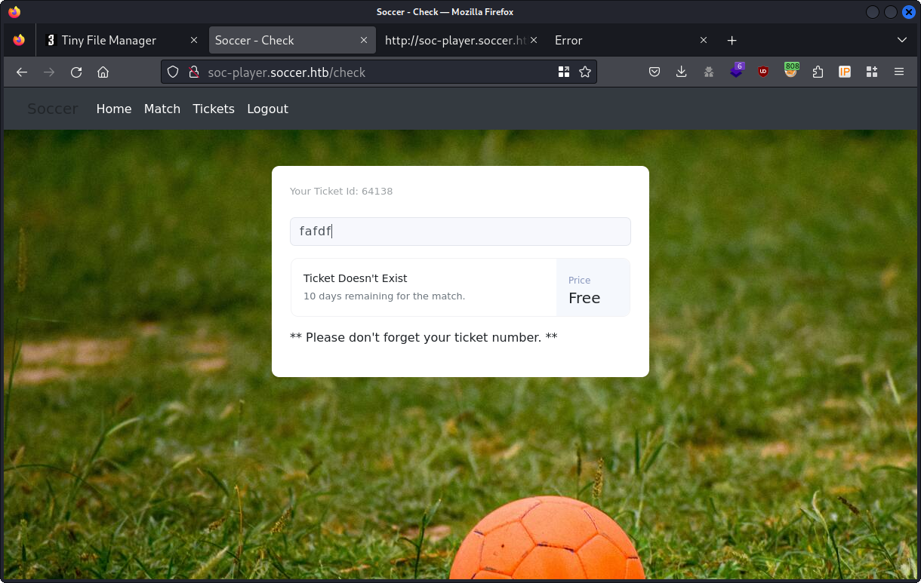
Task: Click the Firefox reload page button
Action: coord(76,72)
